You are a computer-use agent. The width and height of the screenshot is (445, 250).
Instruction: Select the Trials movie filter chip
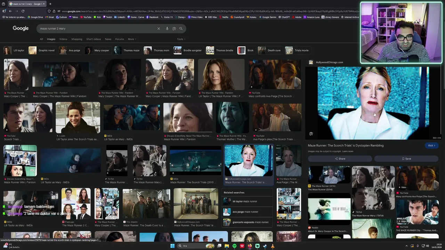point(297,50)
